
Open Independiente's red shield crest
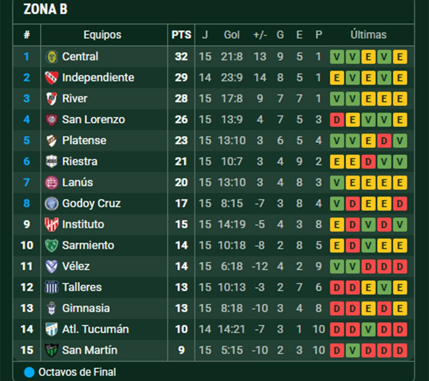tap(51, 78)
